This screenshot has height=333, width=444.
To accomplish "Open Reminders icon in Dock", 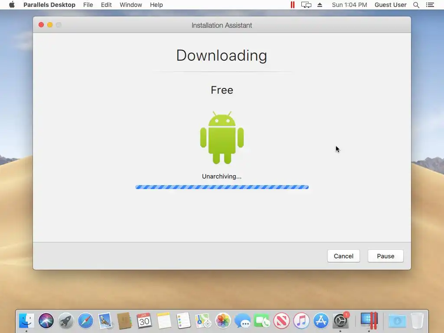I will [x=183, y=320].
